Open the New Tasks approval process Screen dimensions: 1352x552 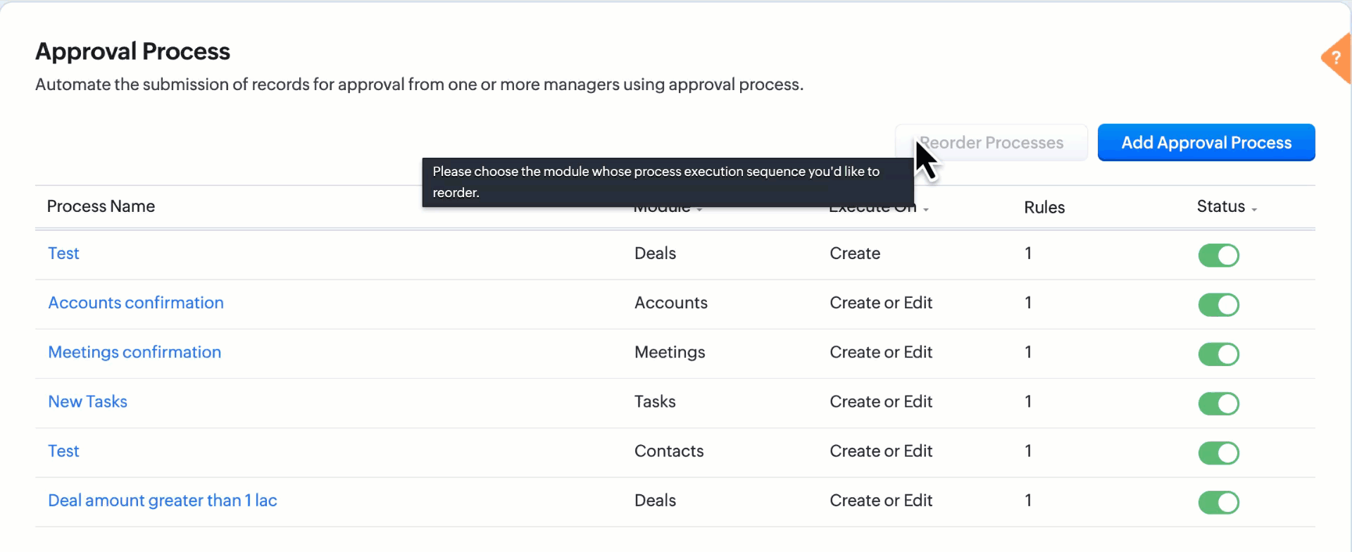point(87,401)
